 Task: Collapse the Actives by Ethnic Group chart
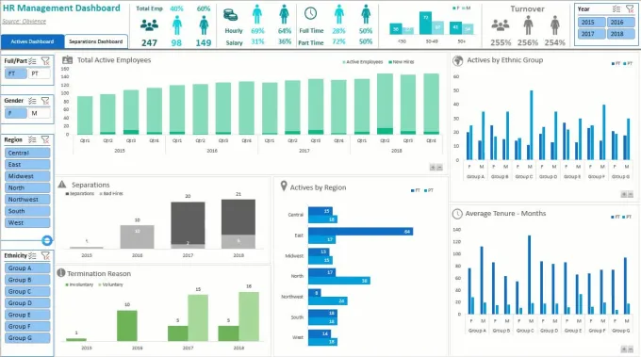point(631,194)
